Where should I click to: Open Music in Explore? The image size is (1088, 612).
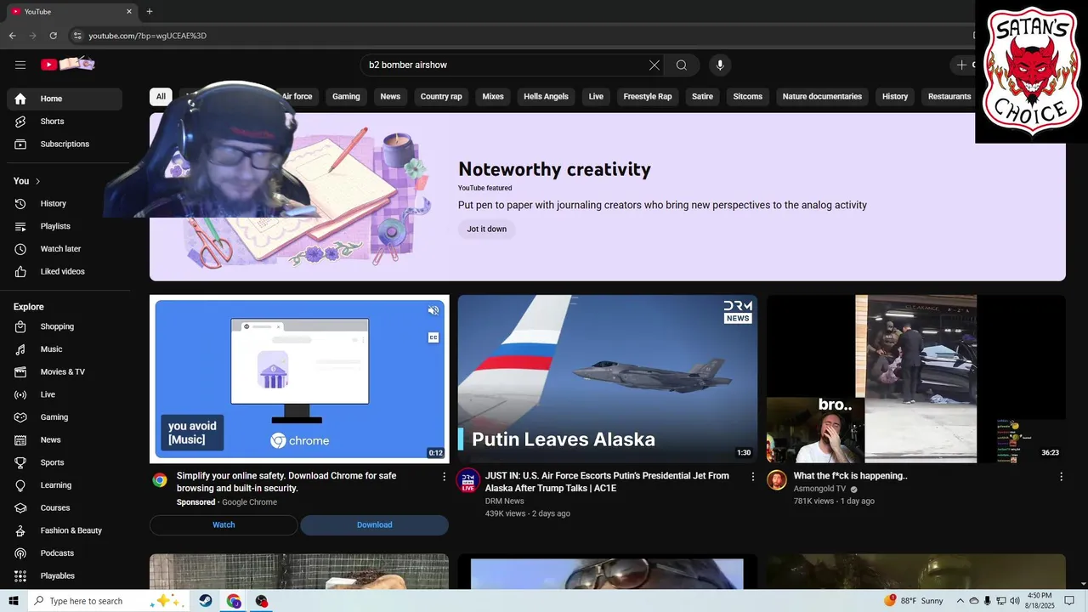pos(65,349)
